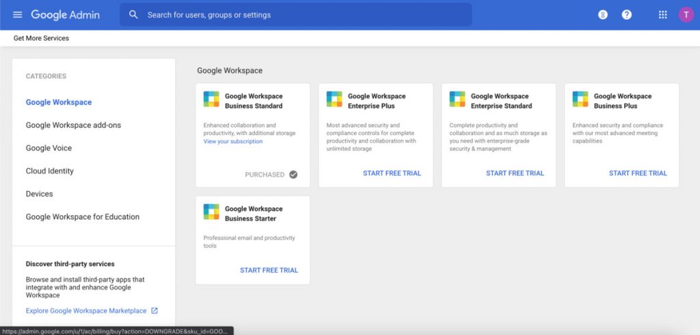Click the Google Workspace Business Starter title

254,214
